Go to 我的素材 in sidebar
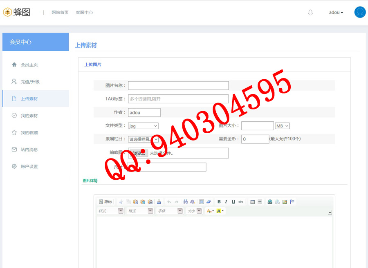The height and width of the screenshot is (268, 368). [x=29, y=116]
